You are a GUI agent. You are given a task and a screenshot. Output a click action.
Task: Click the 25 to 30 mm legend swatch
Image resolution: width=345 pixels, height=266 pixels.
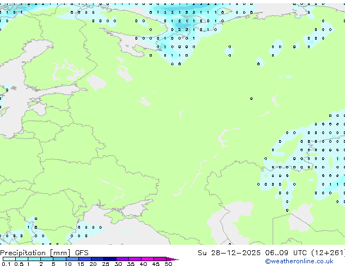[x=110, y=259]
